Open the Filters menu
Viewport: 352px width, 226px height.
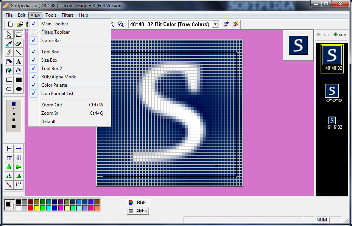click(x=67, y=15)
